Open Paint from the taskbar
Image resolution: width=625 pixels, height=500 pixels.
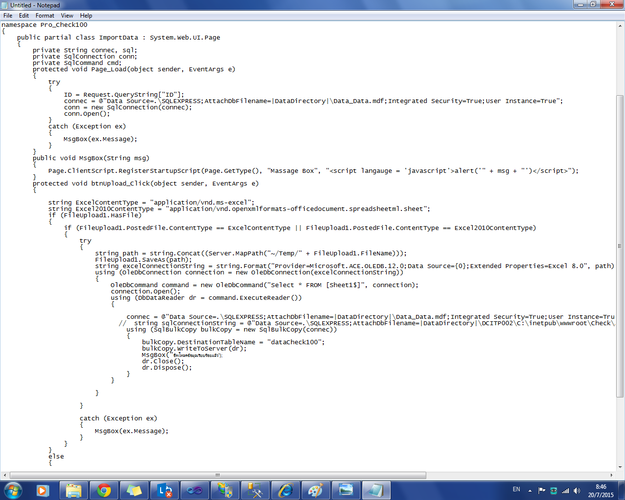pos(316,490)
